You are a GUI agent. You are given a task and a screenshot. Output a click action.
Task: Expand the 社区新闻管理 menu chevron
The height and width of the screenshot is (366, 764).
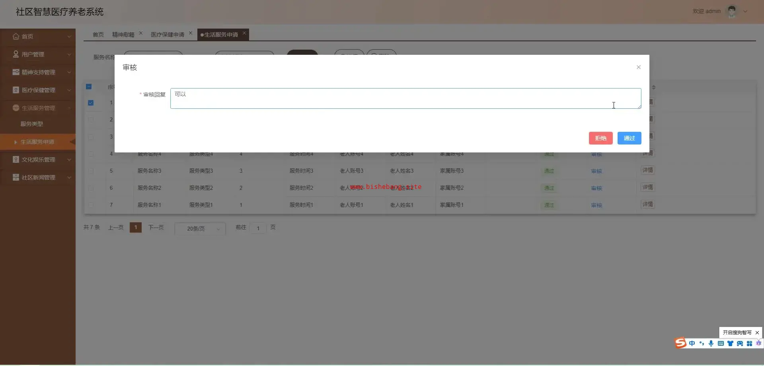tap(69, 177)
